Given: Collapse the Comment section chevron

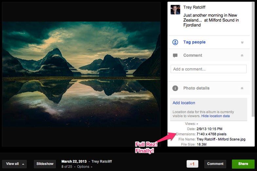Looking at the screenshot, I should click(x=242, y=55).
